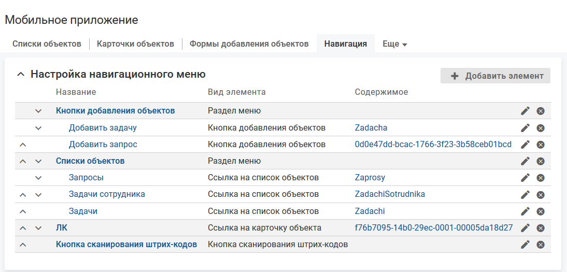
Task: Open the 'Карточки объектов' tab
Action: (135, 44)
